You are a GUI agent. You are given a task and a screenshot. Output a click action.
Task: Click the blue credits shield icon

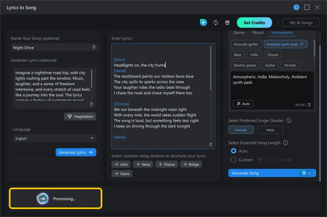[x=203, y=23]
